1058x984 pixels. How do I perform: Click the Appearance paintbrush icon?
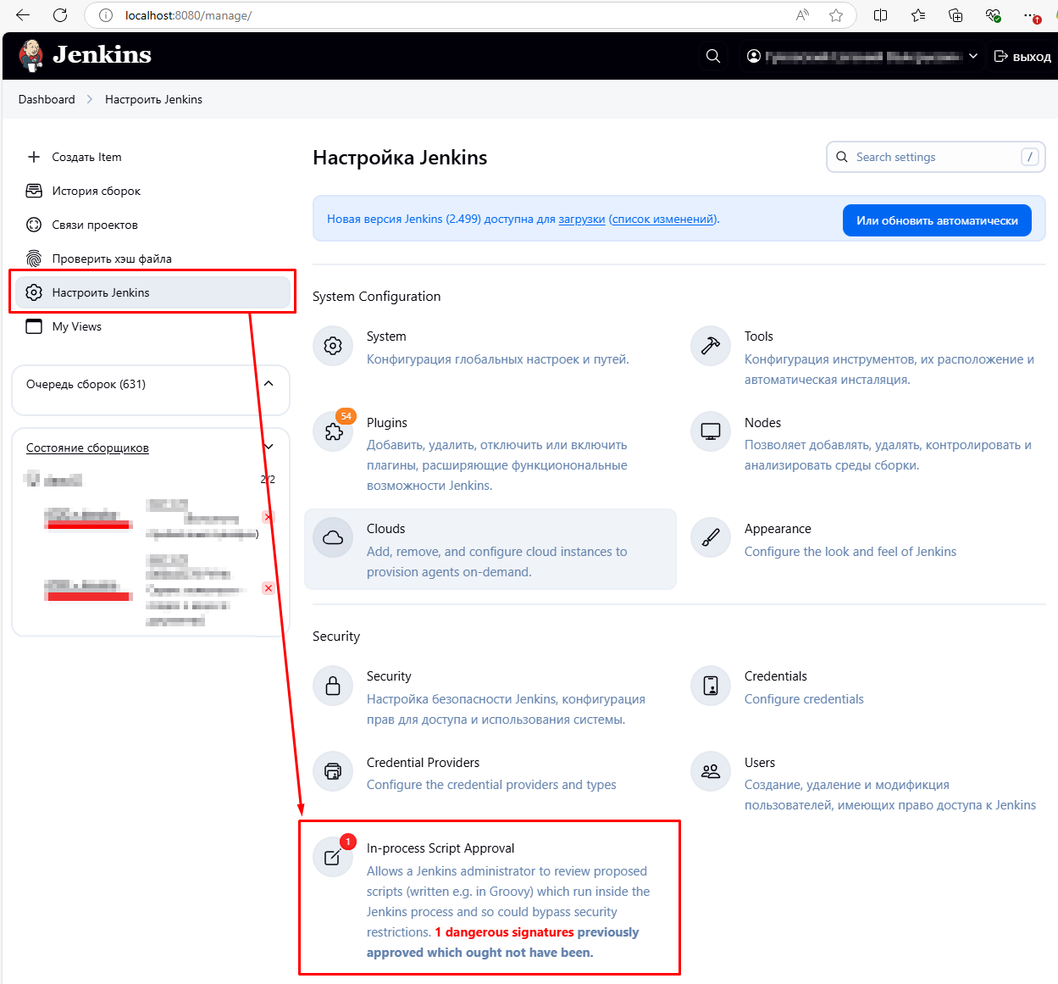click(711, 538)
